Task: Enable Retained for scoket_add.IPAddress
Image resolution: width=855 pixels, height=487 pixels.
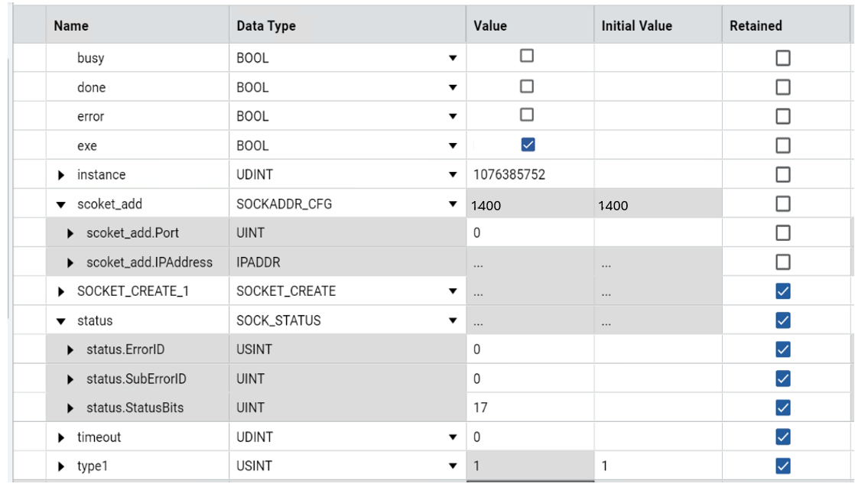Action: pos(782,262)
